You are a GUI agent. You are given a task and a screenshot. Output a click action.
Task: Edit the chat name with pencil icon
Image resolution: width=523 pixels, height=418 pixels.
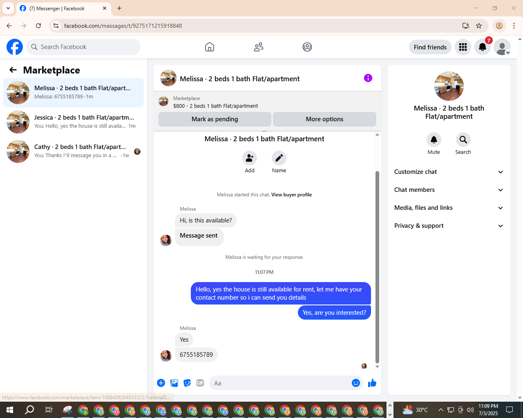279,158
